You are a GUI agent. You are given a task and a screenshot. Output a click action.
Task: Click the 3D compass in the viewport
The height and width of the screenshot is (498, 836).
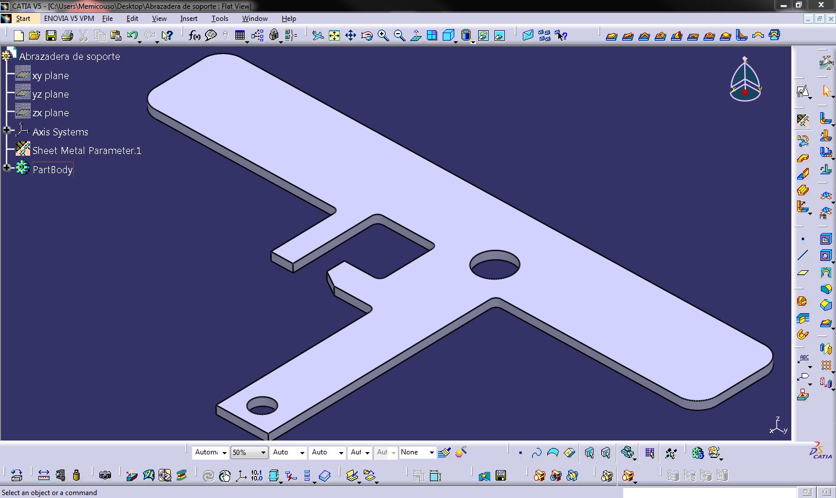tap(745, 80)
